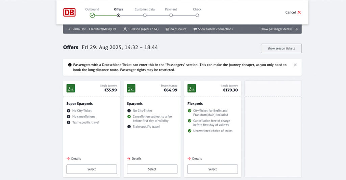Click the swap-arrows icon for fastest connections
The height and width of the screenshot is (180, 346).
click(x=195, y=29)
